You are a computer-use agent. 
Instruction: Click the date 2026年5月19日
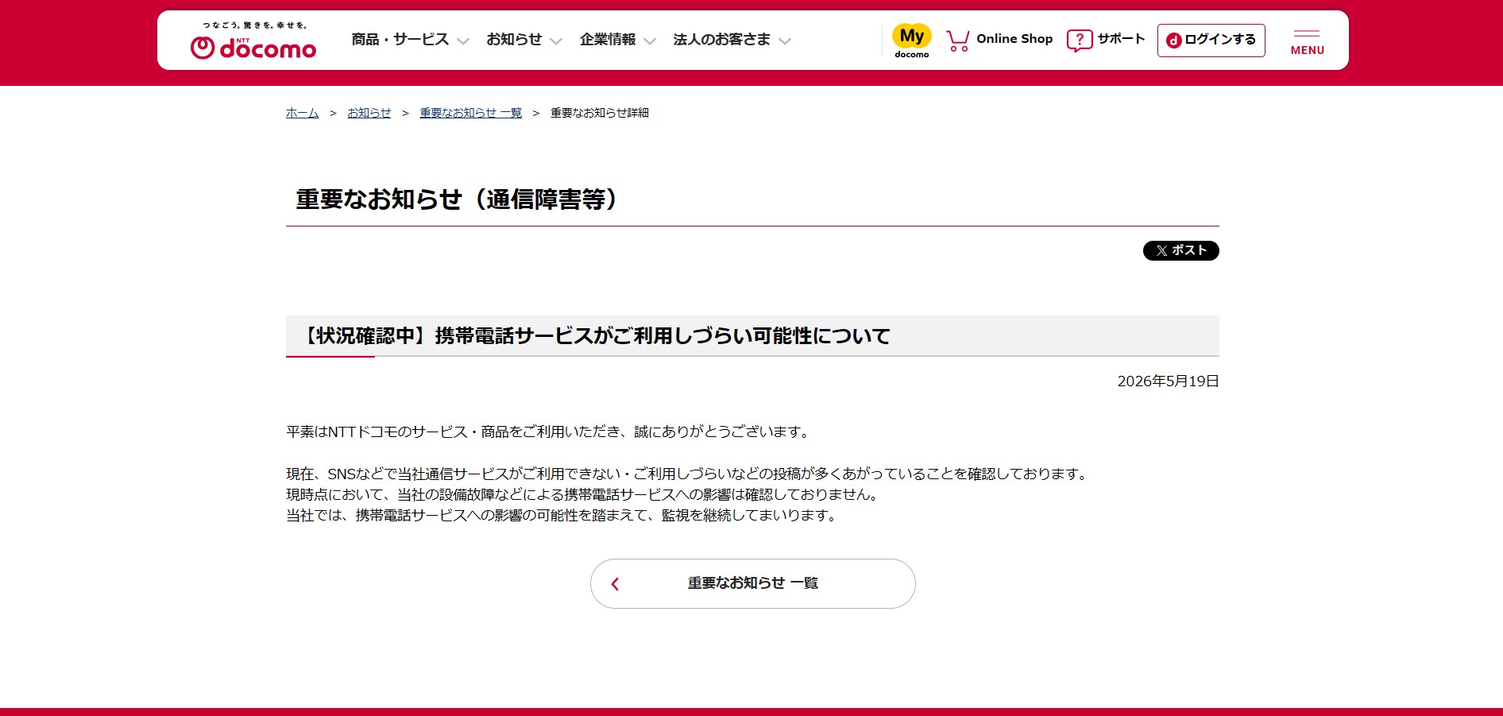[x=1168, y=381]
